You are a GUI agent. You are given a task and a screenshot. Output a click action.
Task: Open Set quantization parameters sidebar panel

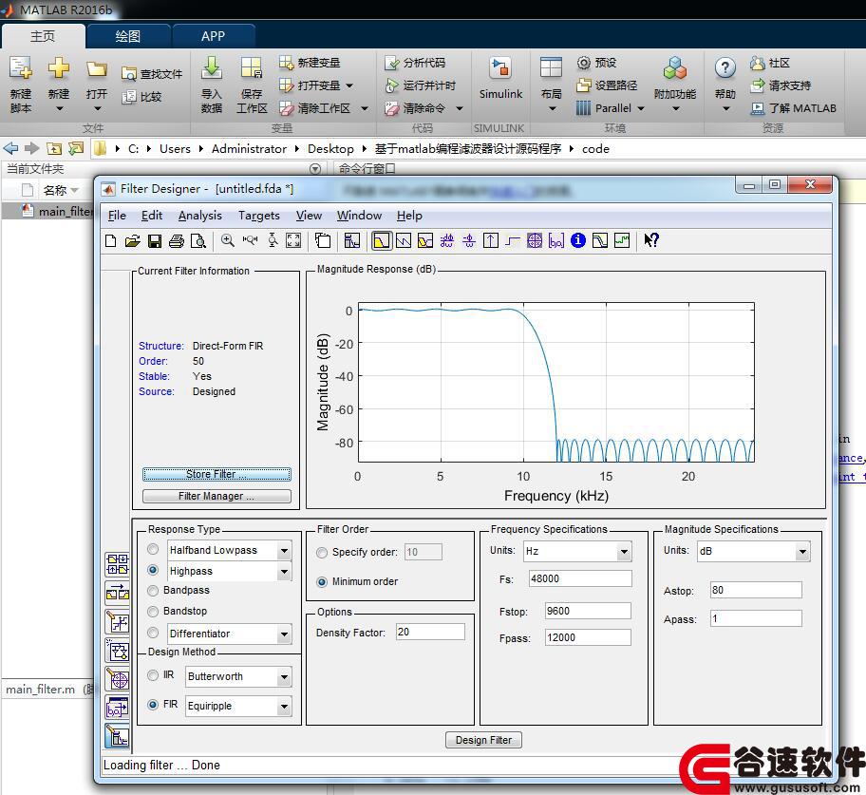click(x=117, y=621)
